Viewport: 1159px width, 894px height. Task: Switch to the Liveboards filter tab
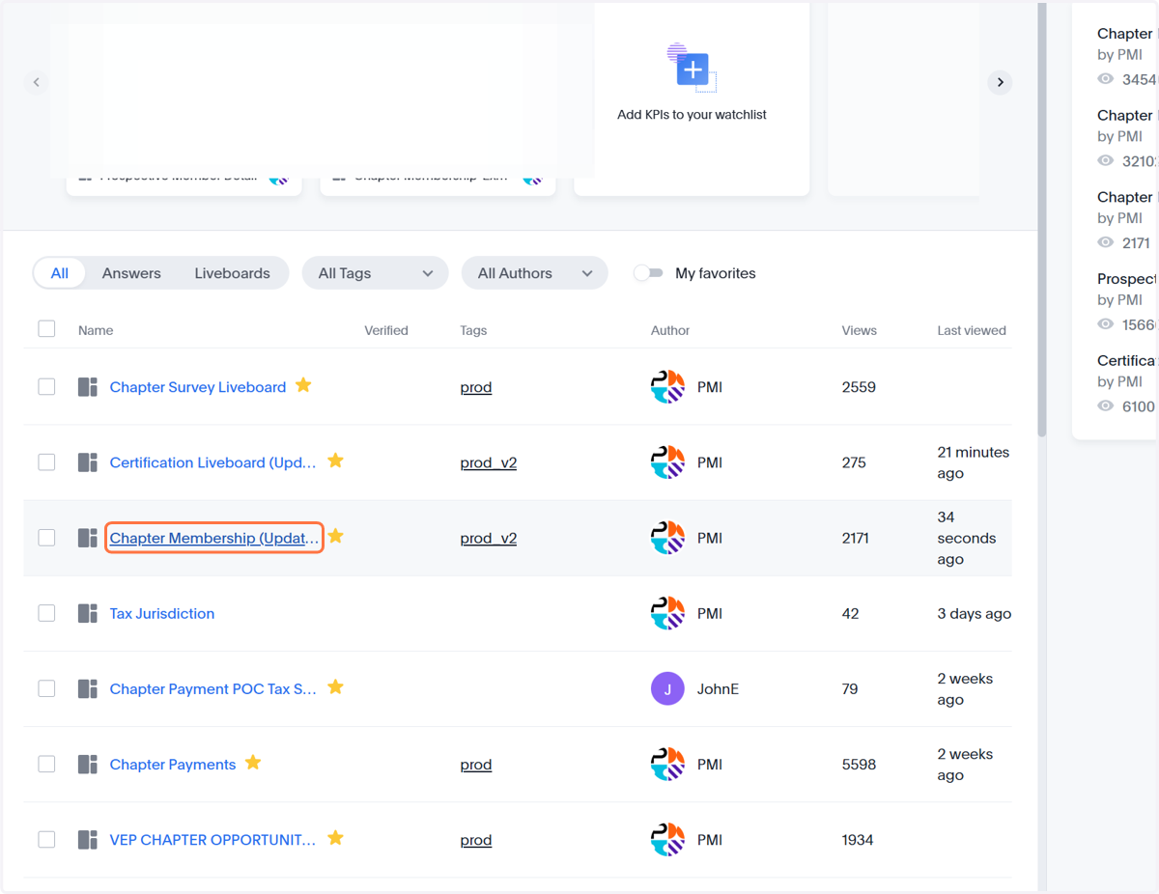pyautogui.click(x=233, y=273)
